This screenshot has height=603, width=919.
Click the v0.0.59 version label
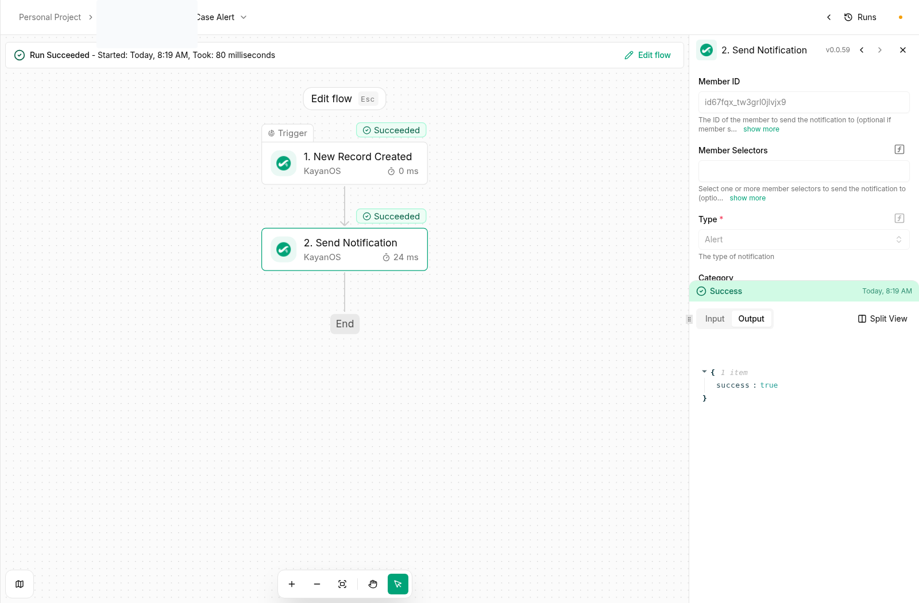837,50
